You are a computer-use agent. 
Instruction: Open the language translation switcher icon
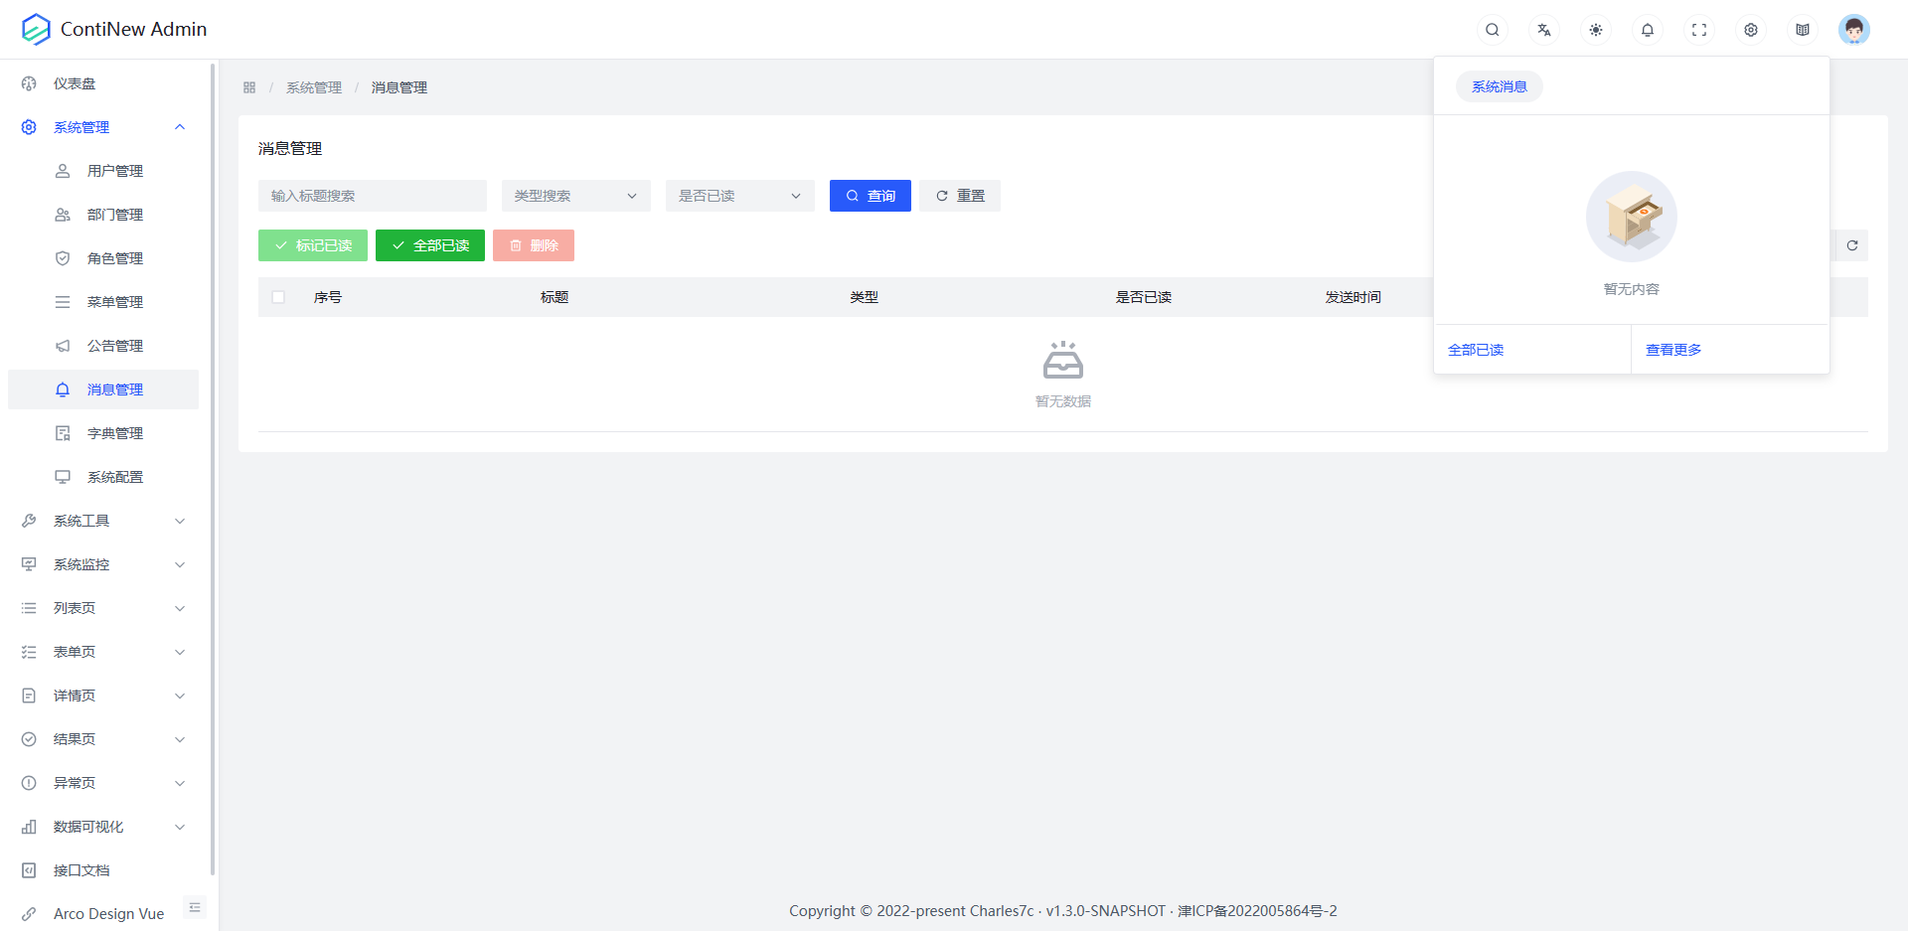[1543, 30]
